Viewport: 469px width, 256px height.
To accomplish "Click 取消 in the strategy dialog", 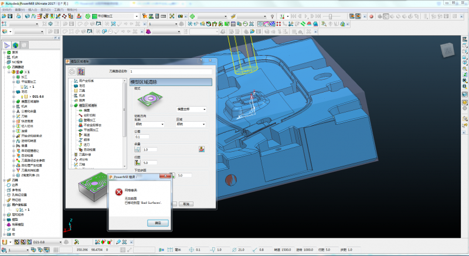I will (186, 204).
